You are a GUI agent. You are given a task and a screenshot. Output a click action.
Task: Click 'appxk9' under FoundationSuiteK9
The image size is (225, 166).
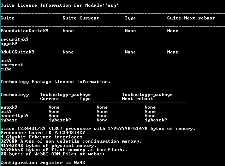9,44
